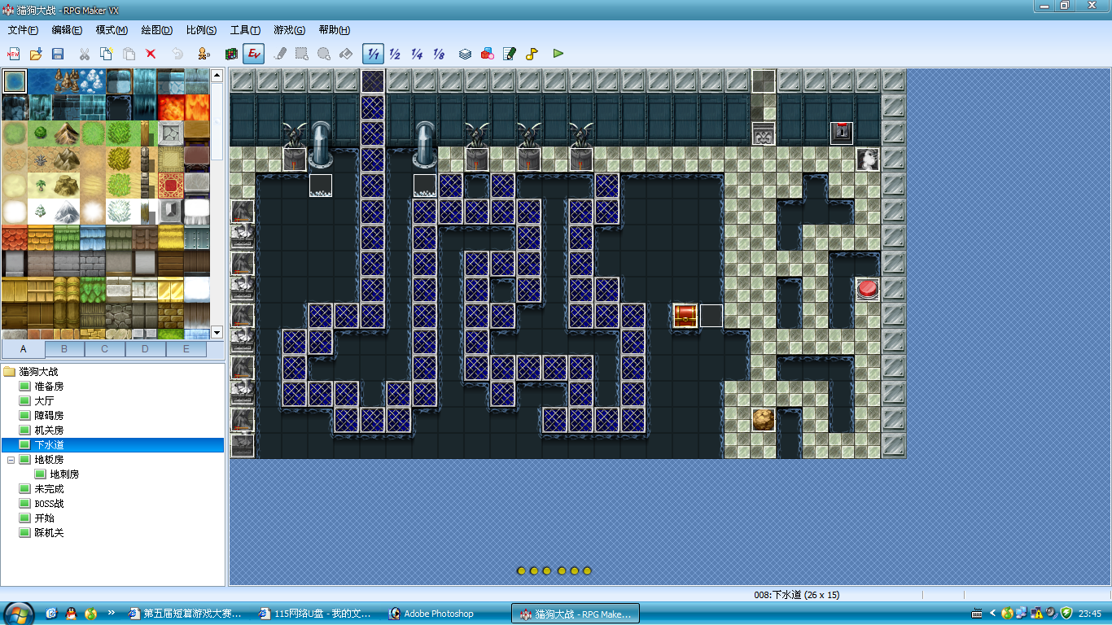Select the Rectangle drawing tool
Viewport: 1112px width, 625px height.
[302, 54]
